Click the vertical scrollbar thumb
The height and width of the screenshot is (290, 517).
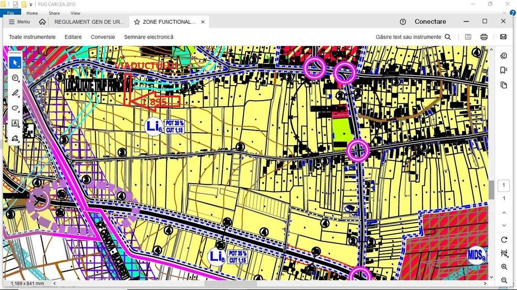pyautogui.click(x=491, y=189)
